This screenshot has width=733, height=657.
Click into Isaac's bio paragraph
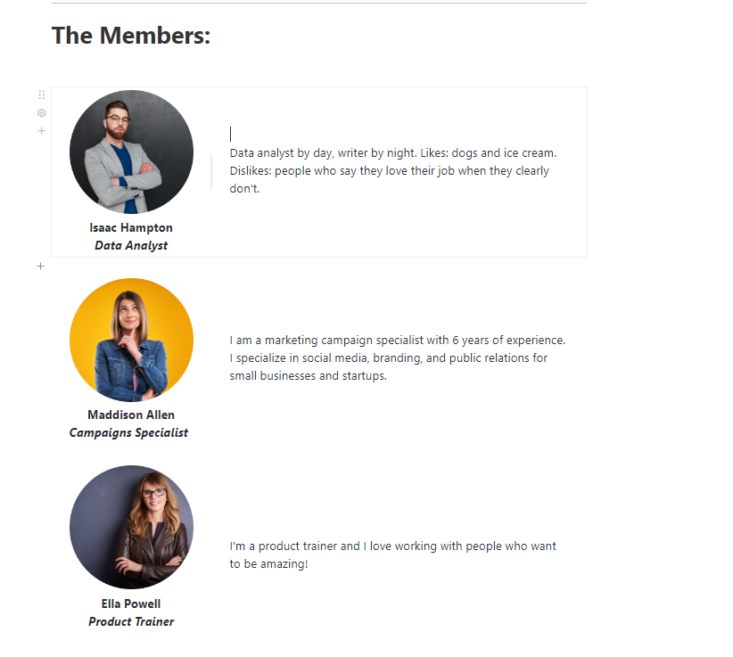(392, 170)
